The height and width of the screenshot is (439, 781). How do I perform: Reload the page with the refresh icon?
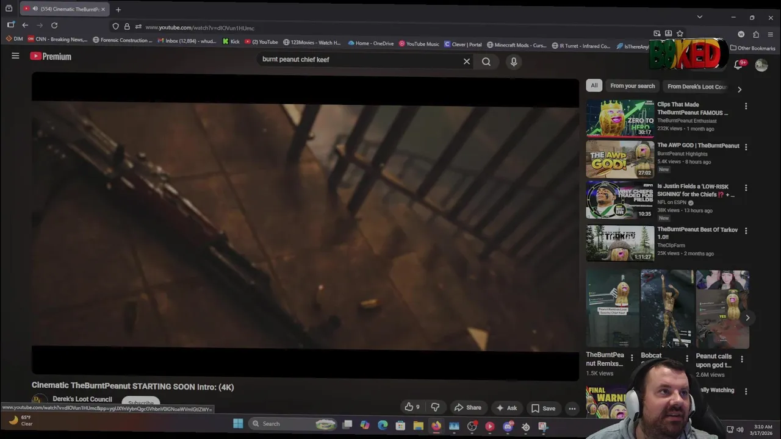pyautogui.click(x=54, y=25)
